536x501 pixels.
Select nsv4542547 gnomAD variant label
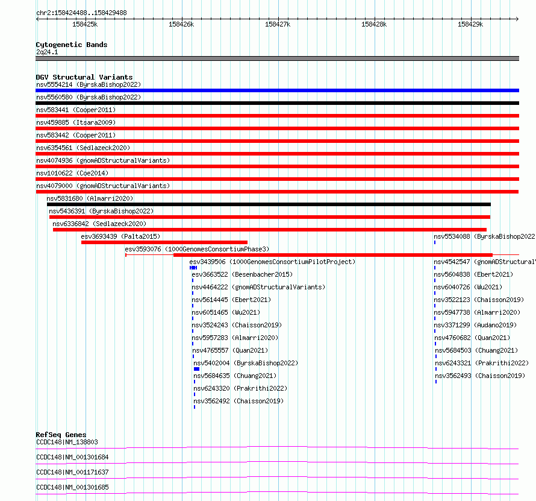484,262
